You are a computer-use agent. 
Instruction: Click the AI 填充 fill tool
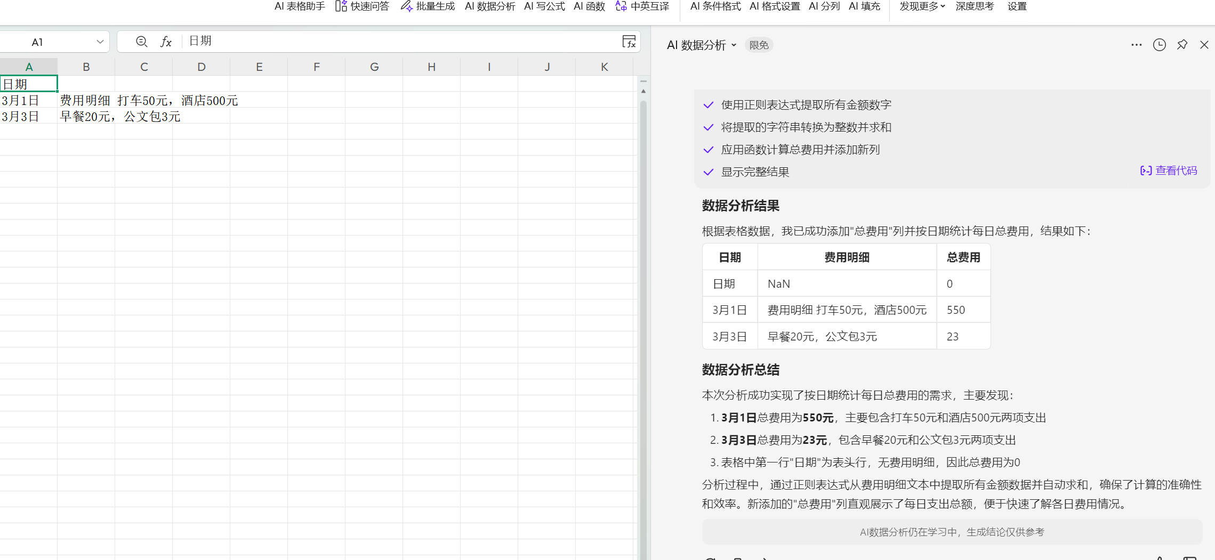coord(865,6)
